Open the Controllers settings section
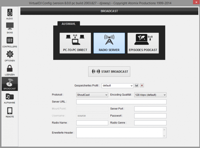200x148 pixels. pyautogui.click(x=10, y=42)
